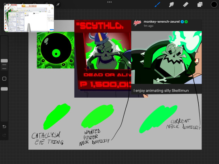Click the monkey-wrench-zeurel avatar
219x164 pixels.
tap(137, 23)
